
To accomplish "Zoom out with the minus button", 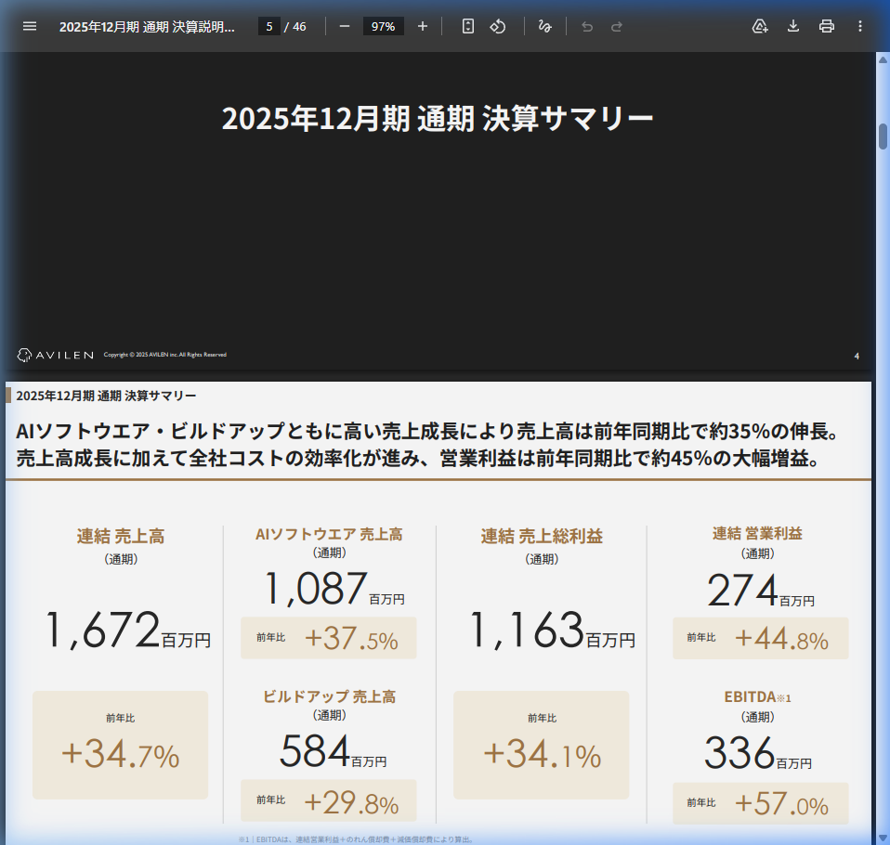I will pyautogui.click(x=344, y=26).
